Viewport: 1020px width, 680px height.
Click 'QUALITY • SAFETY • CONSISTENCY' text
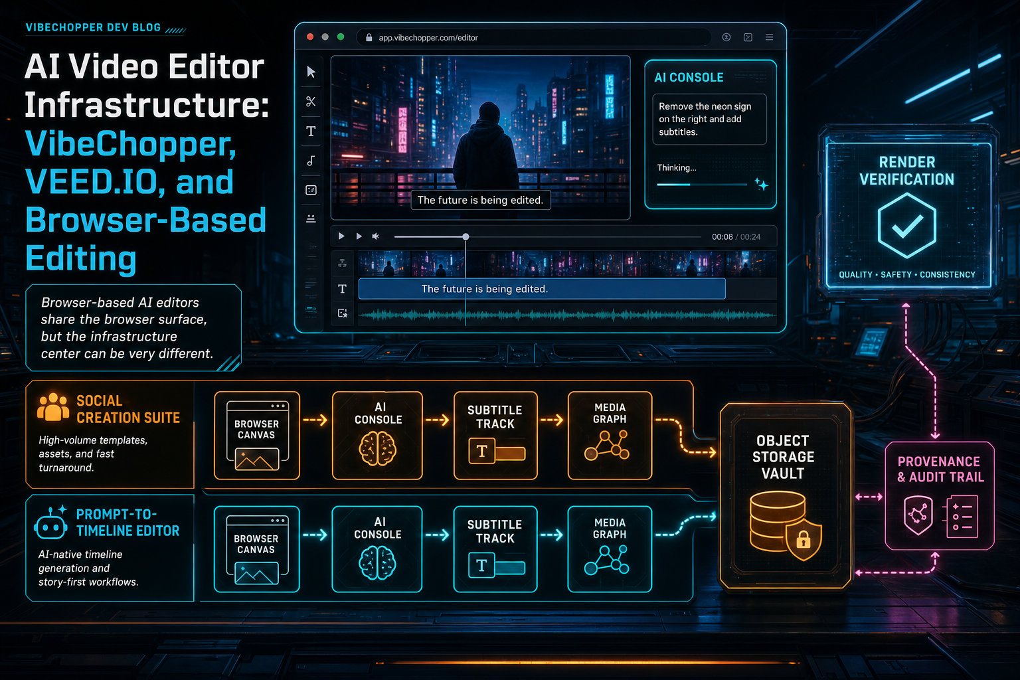(907, 274)
